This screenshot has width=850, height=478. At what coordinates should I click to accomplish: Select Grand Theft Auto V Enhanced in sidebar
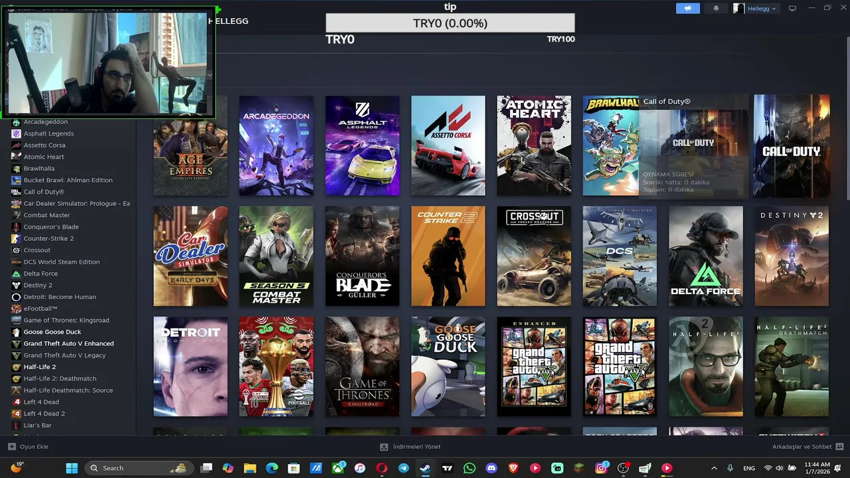68,344
